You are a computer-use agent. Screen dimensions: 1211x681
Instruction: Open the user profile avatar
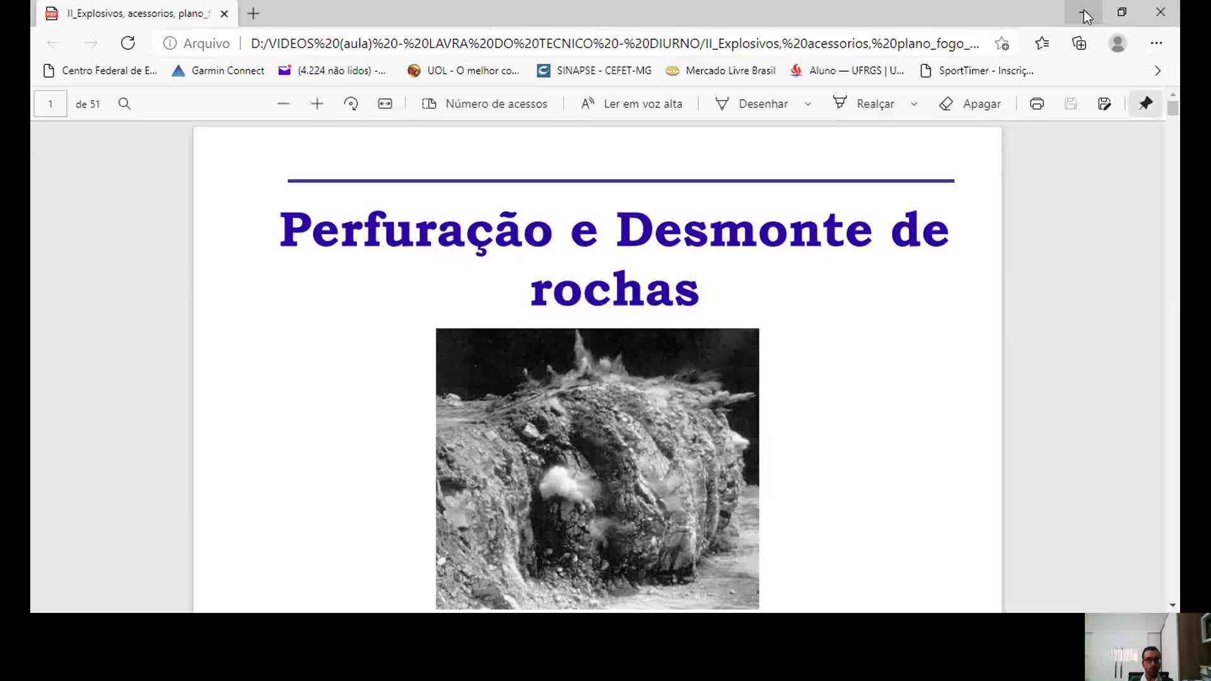click(x=1118, y=43)
